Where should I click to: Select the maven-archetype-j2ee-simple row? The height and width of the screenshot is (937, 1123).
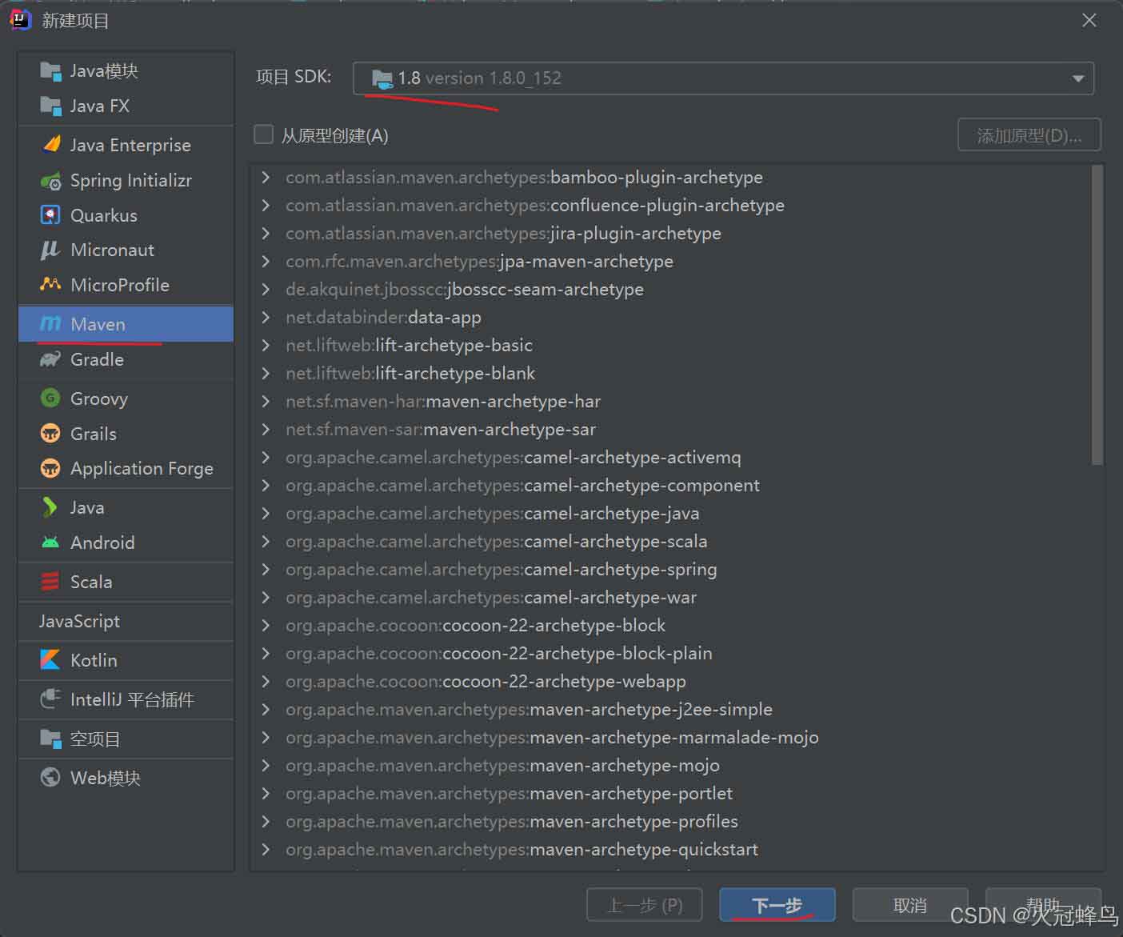(x=670, y=709)
